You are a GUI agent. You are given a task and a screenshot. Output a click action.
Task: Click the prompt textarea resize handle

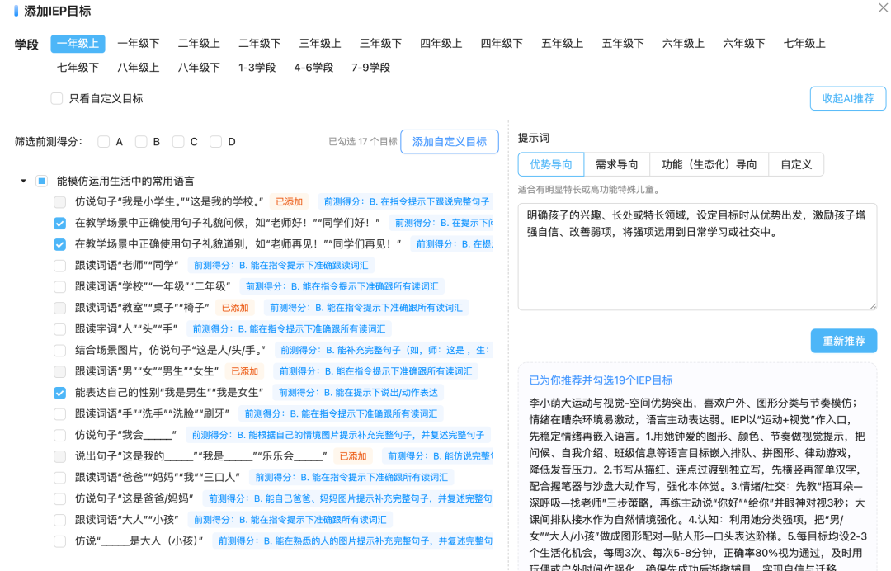(873, 306)
